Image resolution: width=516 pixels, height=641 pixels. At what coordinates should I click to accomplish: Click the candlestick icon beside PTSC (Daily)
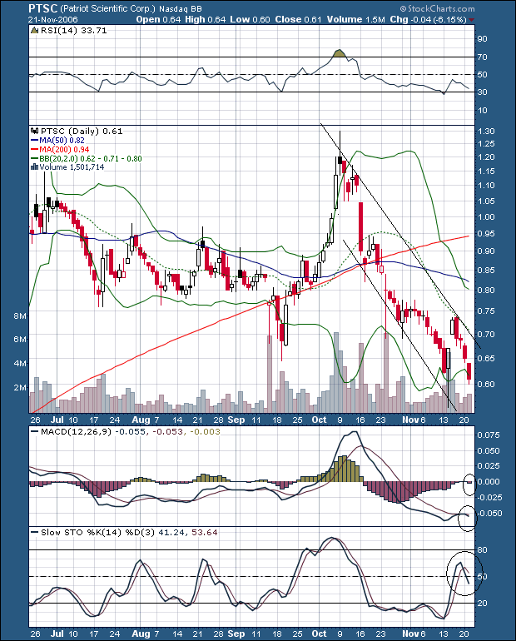pyautogui.click(x=35, y=132)
